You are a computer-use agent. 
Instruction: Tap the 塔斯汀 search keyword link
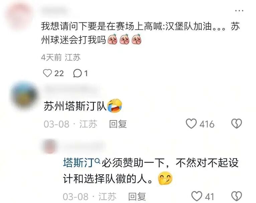[x=79, y=163]
